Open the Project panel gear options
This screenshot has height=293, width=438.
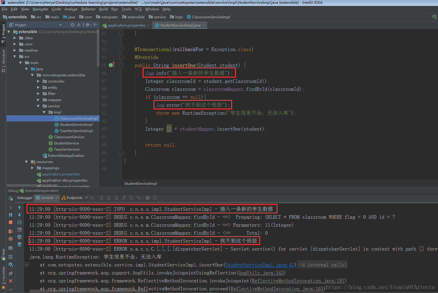88,25
